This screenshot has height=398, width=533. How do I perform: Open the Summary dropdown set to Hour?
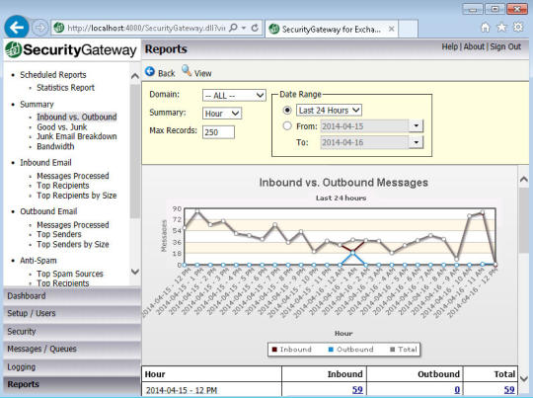coord(222,114)
